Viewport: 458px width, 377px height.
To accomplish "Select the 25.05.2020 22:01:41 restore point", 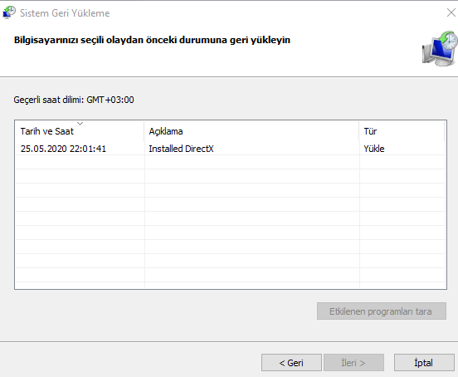I will pyautogui.click(x=63, y=149).
